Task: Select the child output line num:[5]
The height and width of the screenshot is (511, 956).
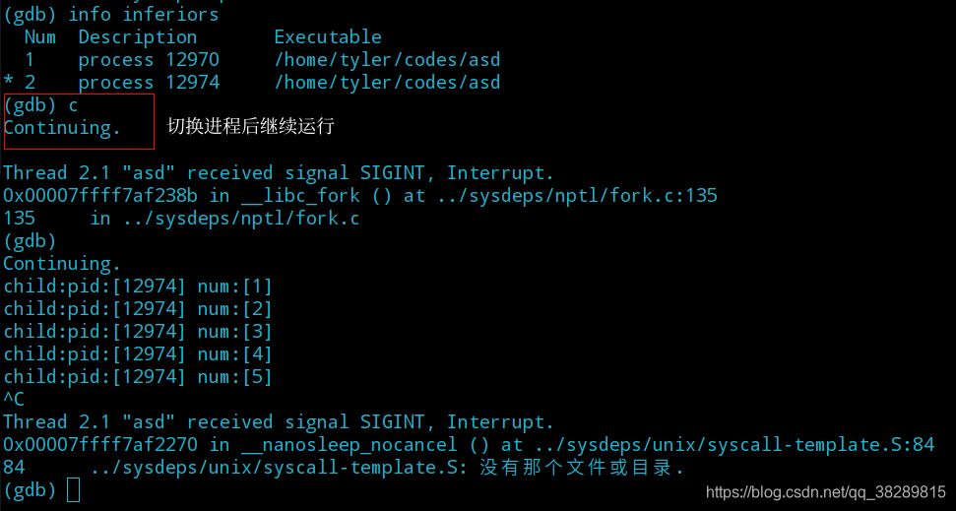Action: coord(138,377)
